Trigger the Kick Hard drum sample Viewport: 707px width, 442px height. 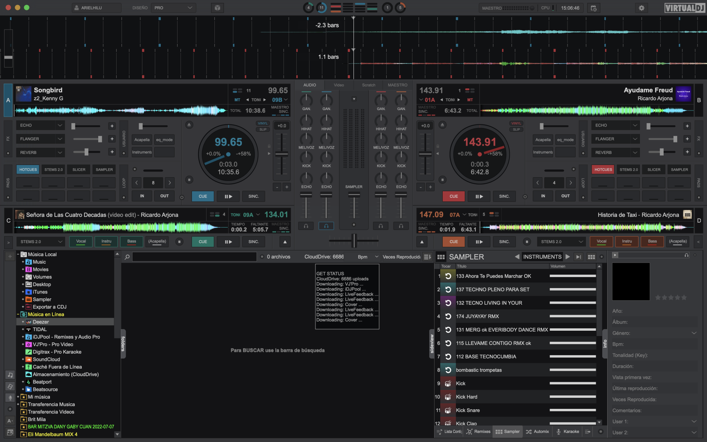(x=448, y=397)
